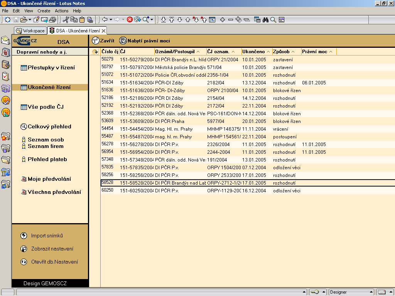Open the To Do clipboard bookmark
Screen dimensions: 395x296
tap(5, 76)
